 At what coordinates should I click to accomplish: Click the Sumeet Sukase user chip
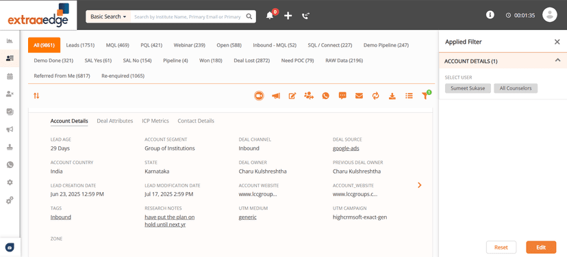pos(468,88)
